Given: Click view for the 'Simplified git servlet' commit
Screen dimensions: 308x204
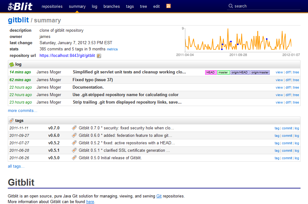Looking at the screenshot, I should [x=279, y=72].
